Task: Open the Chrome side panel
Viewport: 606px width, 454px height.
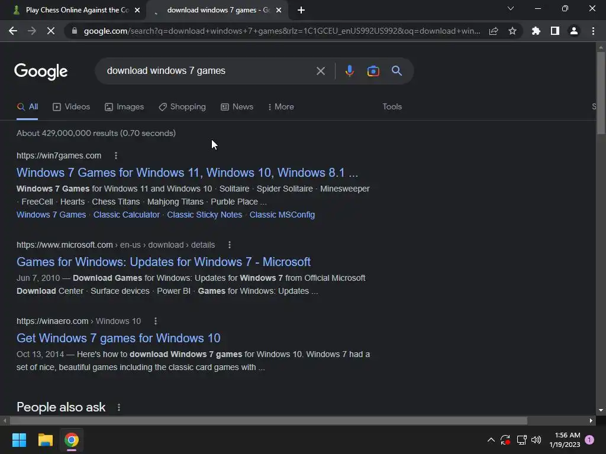Action: (555, 31)
